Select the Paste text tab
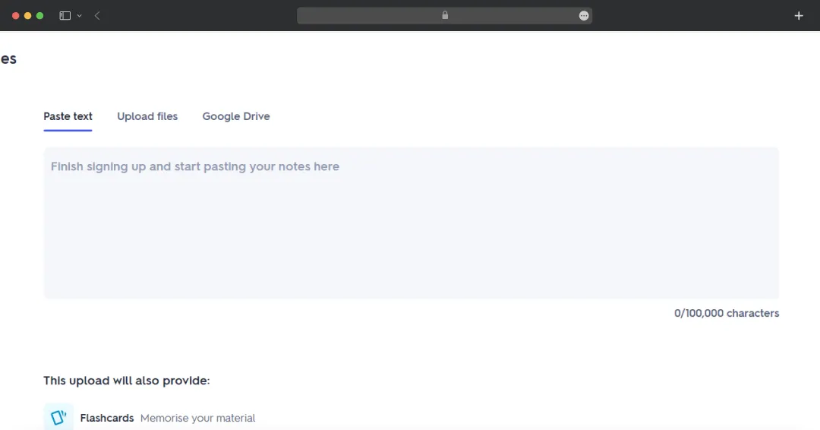Viewport: 820px width, 430px height. 68,116
